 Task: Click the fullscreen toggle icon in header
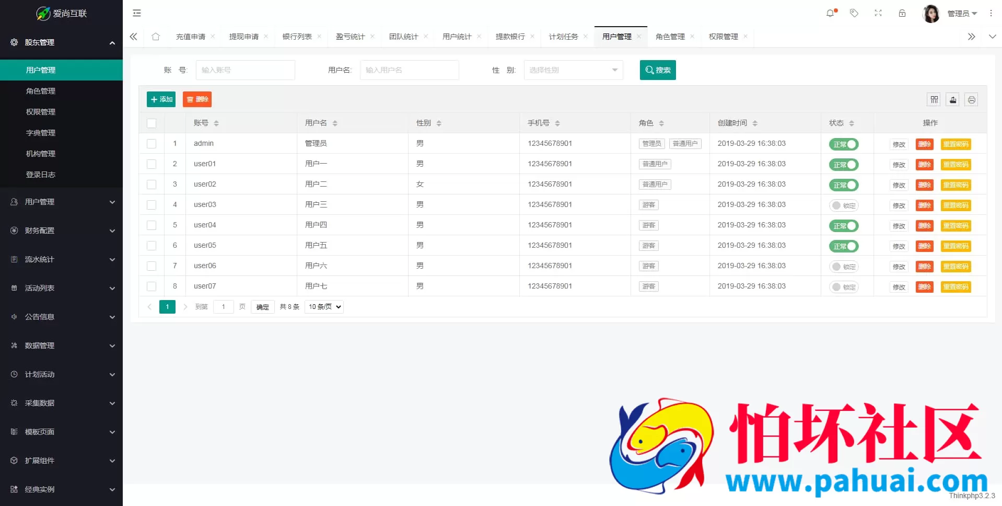(878, 13)
